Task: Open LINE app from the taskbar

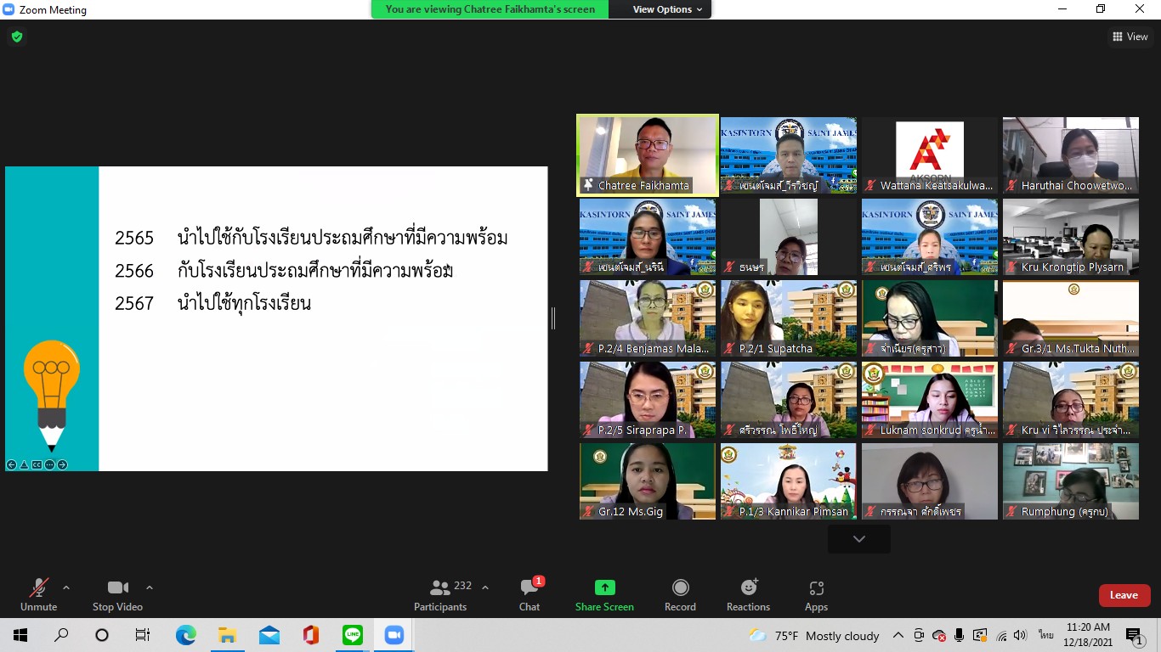Action: (353, 635)
